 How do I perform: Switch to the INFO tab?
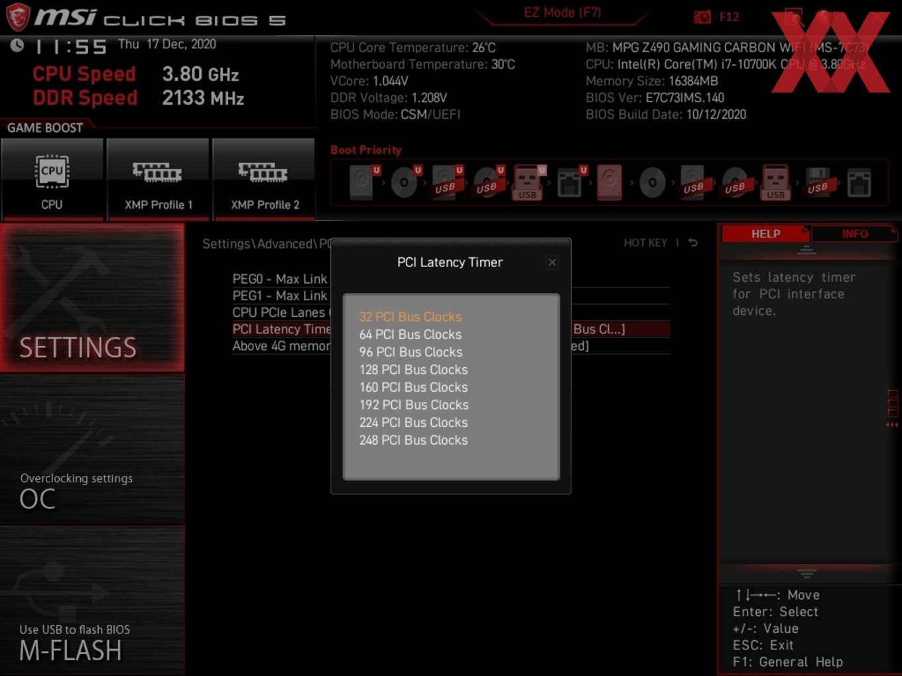coord(855,233)
